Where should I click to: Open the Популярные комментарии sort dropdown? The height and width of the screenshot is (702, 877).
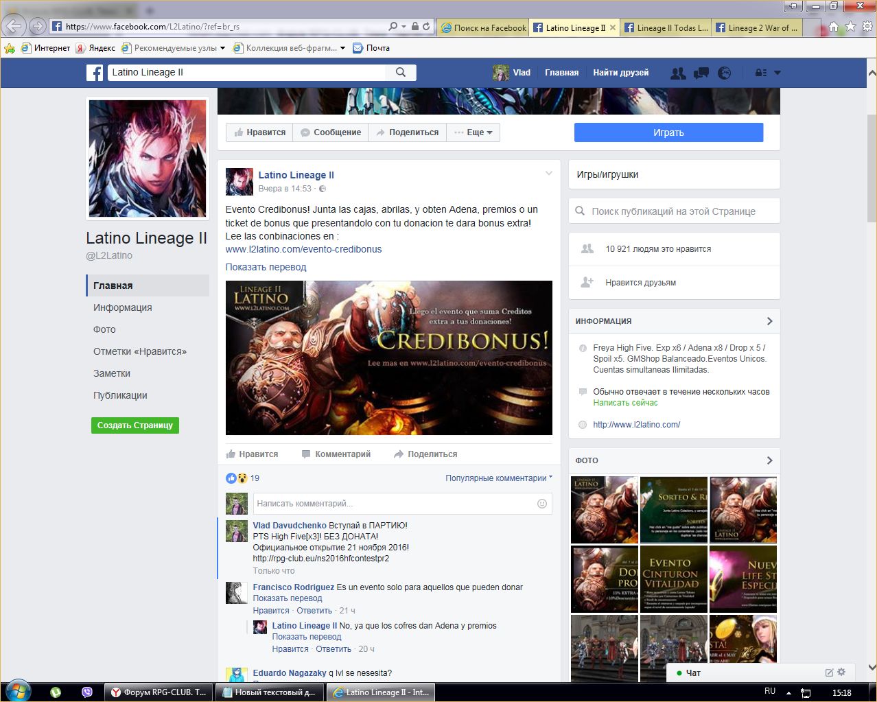pyautogui.click(x=498, y=478)
